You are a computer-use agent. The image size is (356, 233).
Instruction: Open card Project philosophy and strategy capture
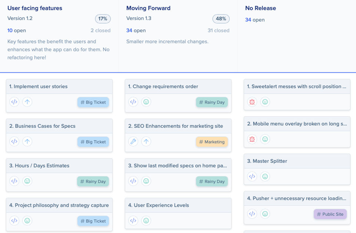coord(59,205)
